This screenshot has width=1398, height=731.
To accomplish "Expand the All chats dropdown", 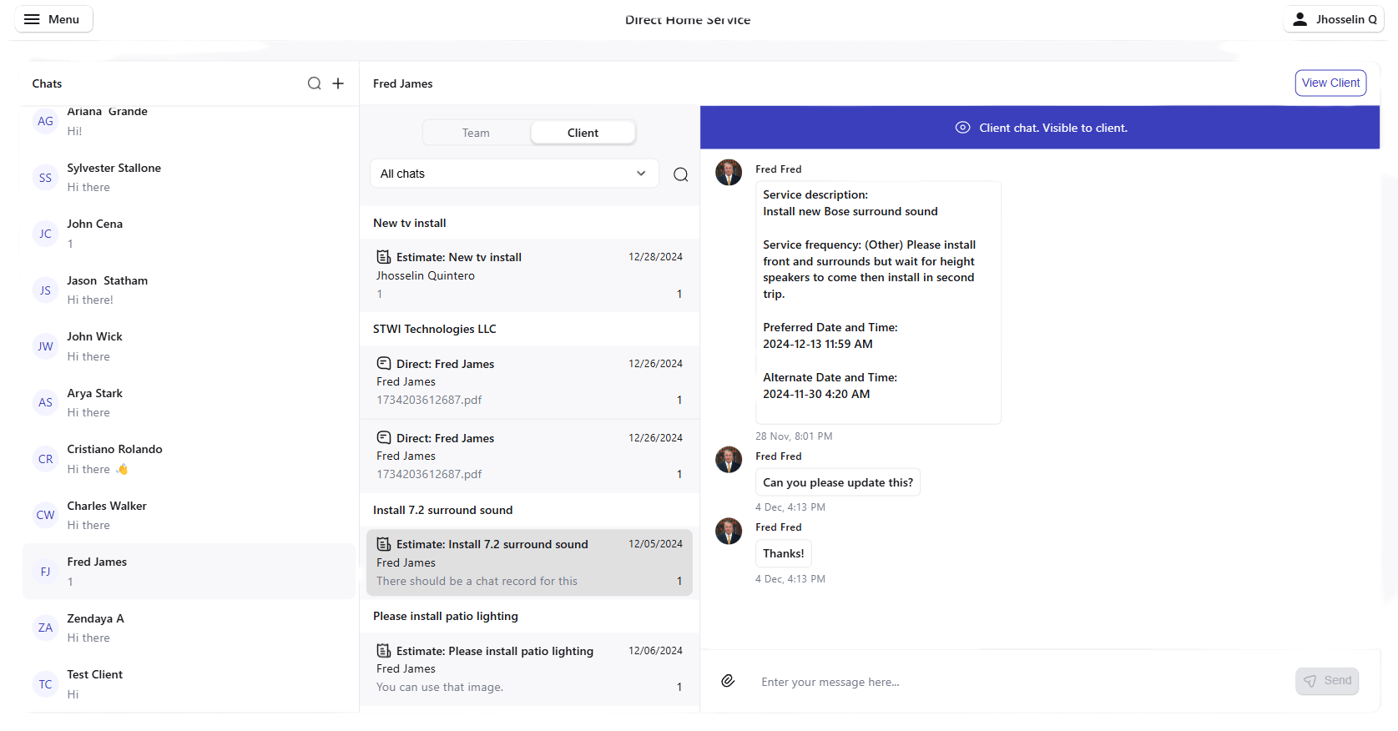I will (x=513, y=174).
